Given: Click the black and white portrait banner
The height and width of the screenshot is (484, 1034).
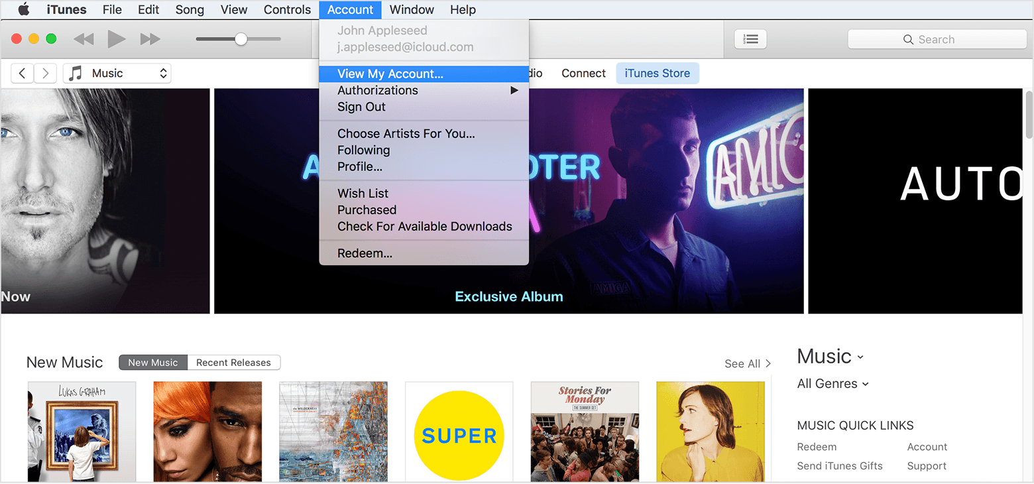Looking at the screenshot, I should 105,201.
